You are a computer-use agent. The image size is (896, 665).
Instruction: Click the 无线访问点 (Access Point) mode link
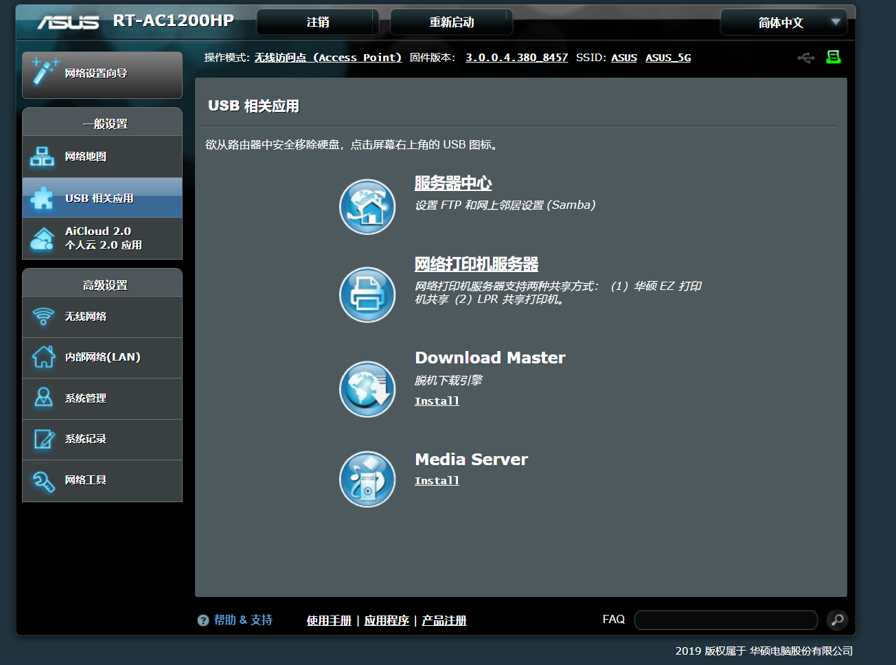(328, 58)
